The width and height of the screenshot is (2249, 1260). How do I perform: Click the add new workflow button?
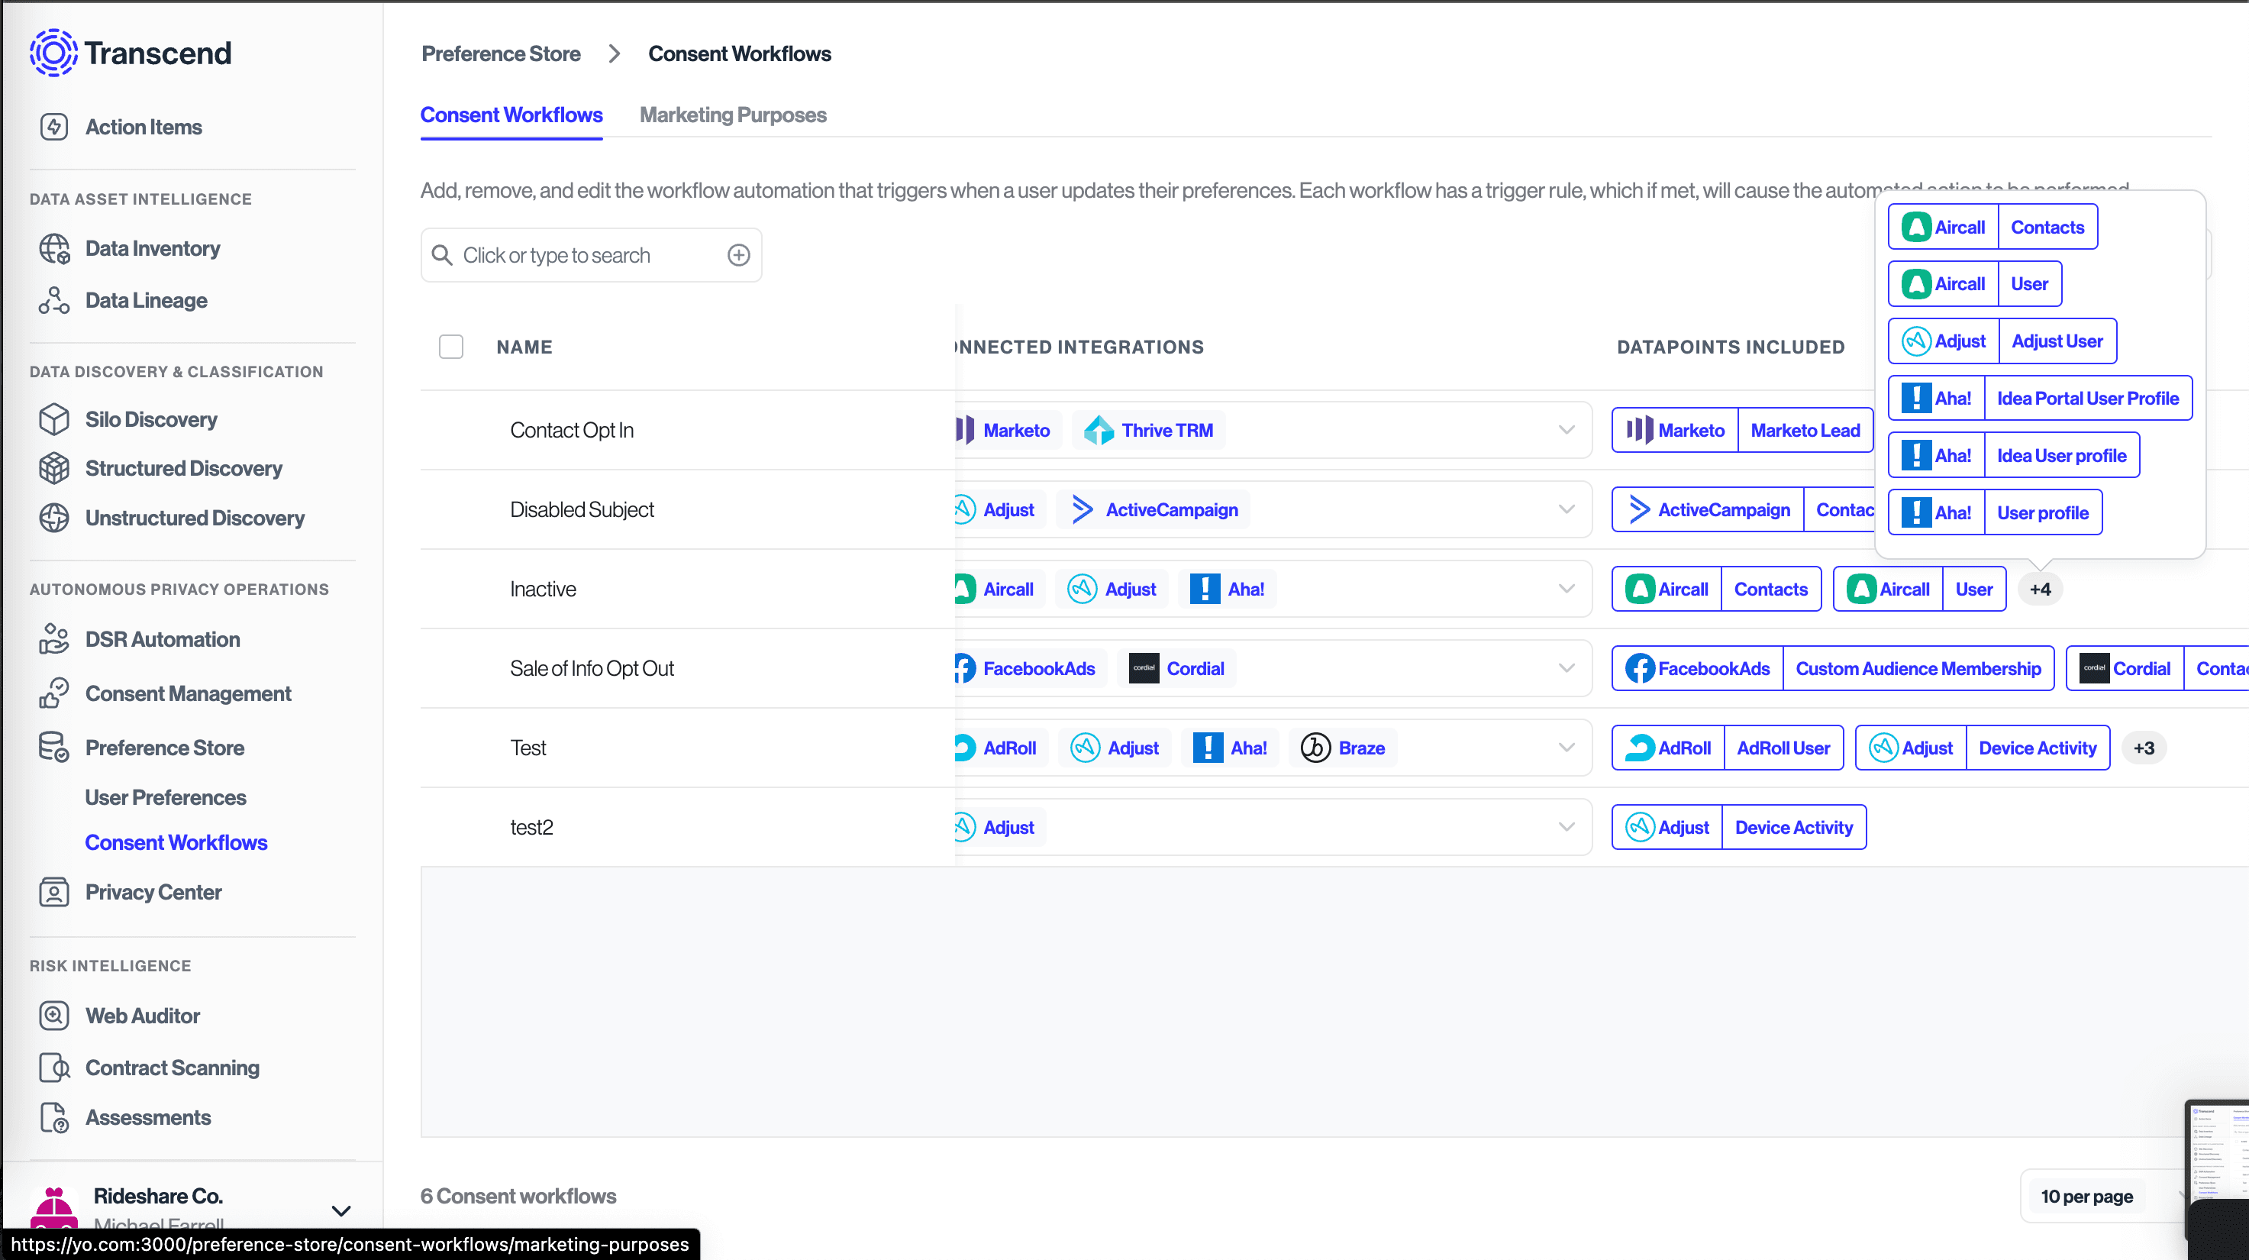pos(738,255)
